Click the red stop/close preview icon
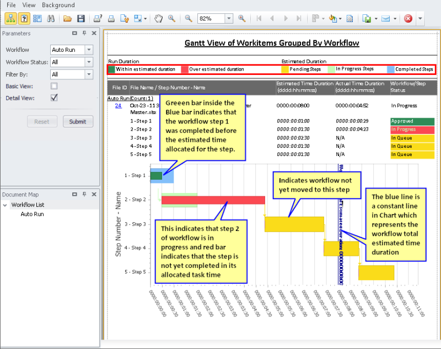The width and height of the screenshot is (441, 349). (408, 19)
